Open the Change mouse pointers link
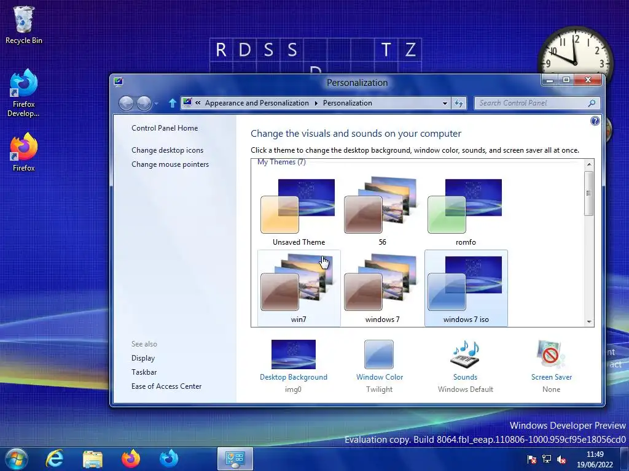This screenshot has width=629, height=471. (x=170, y=164)
